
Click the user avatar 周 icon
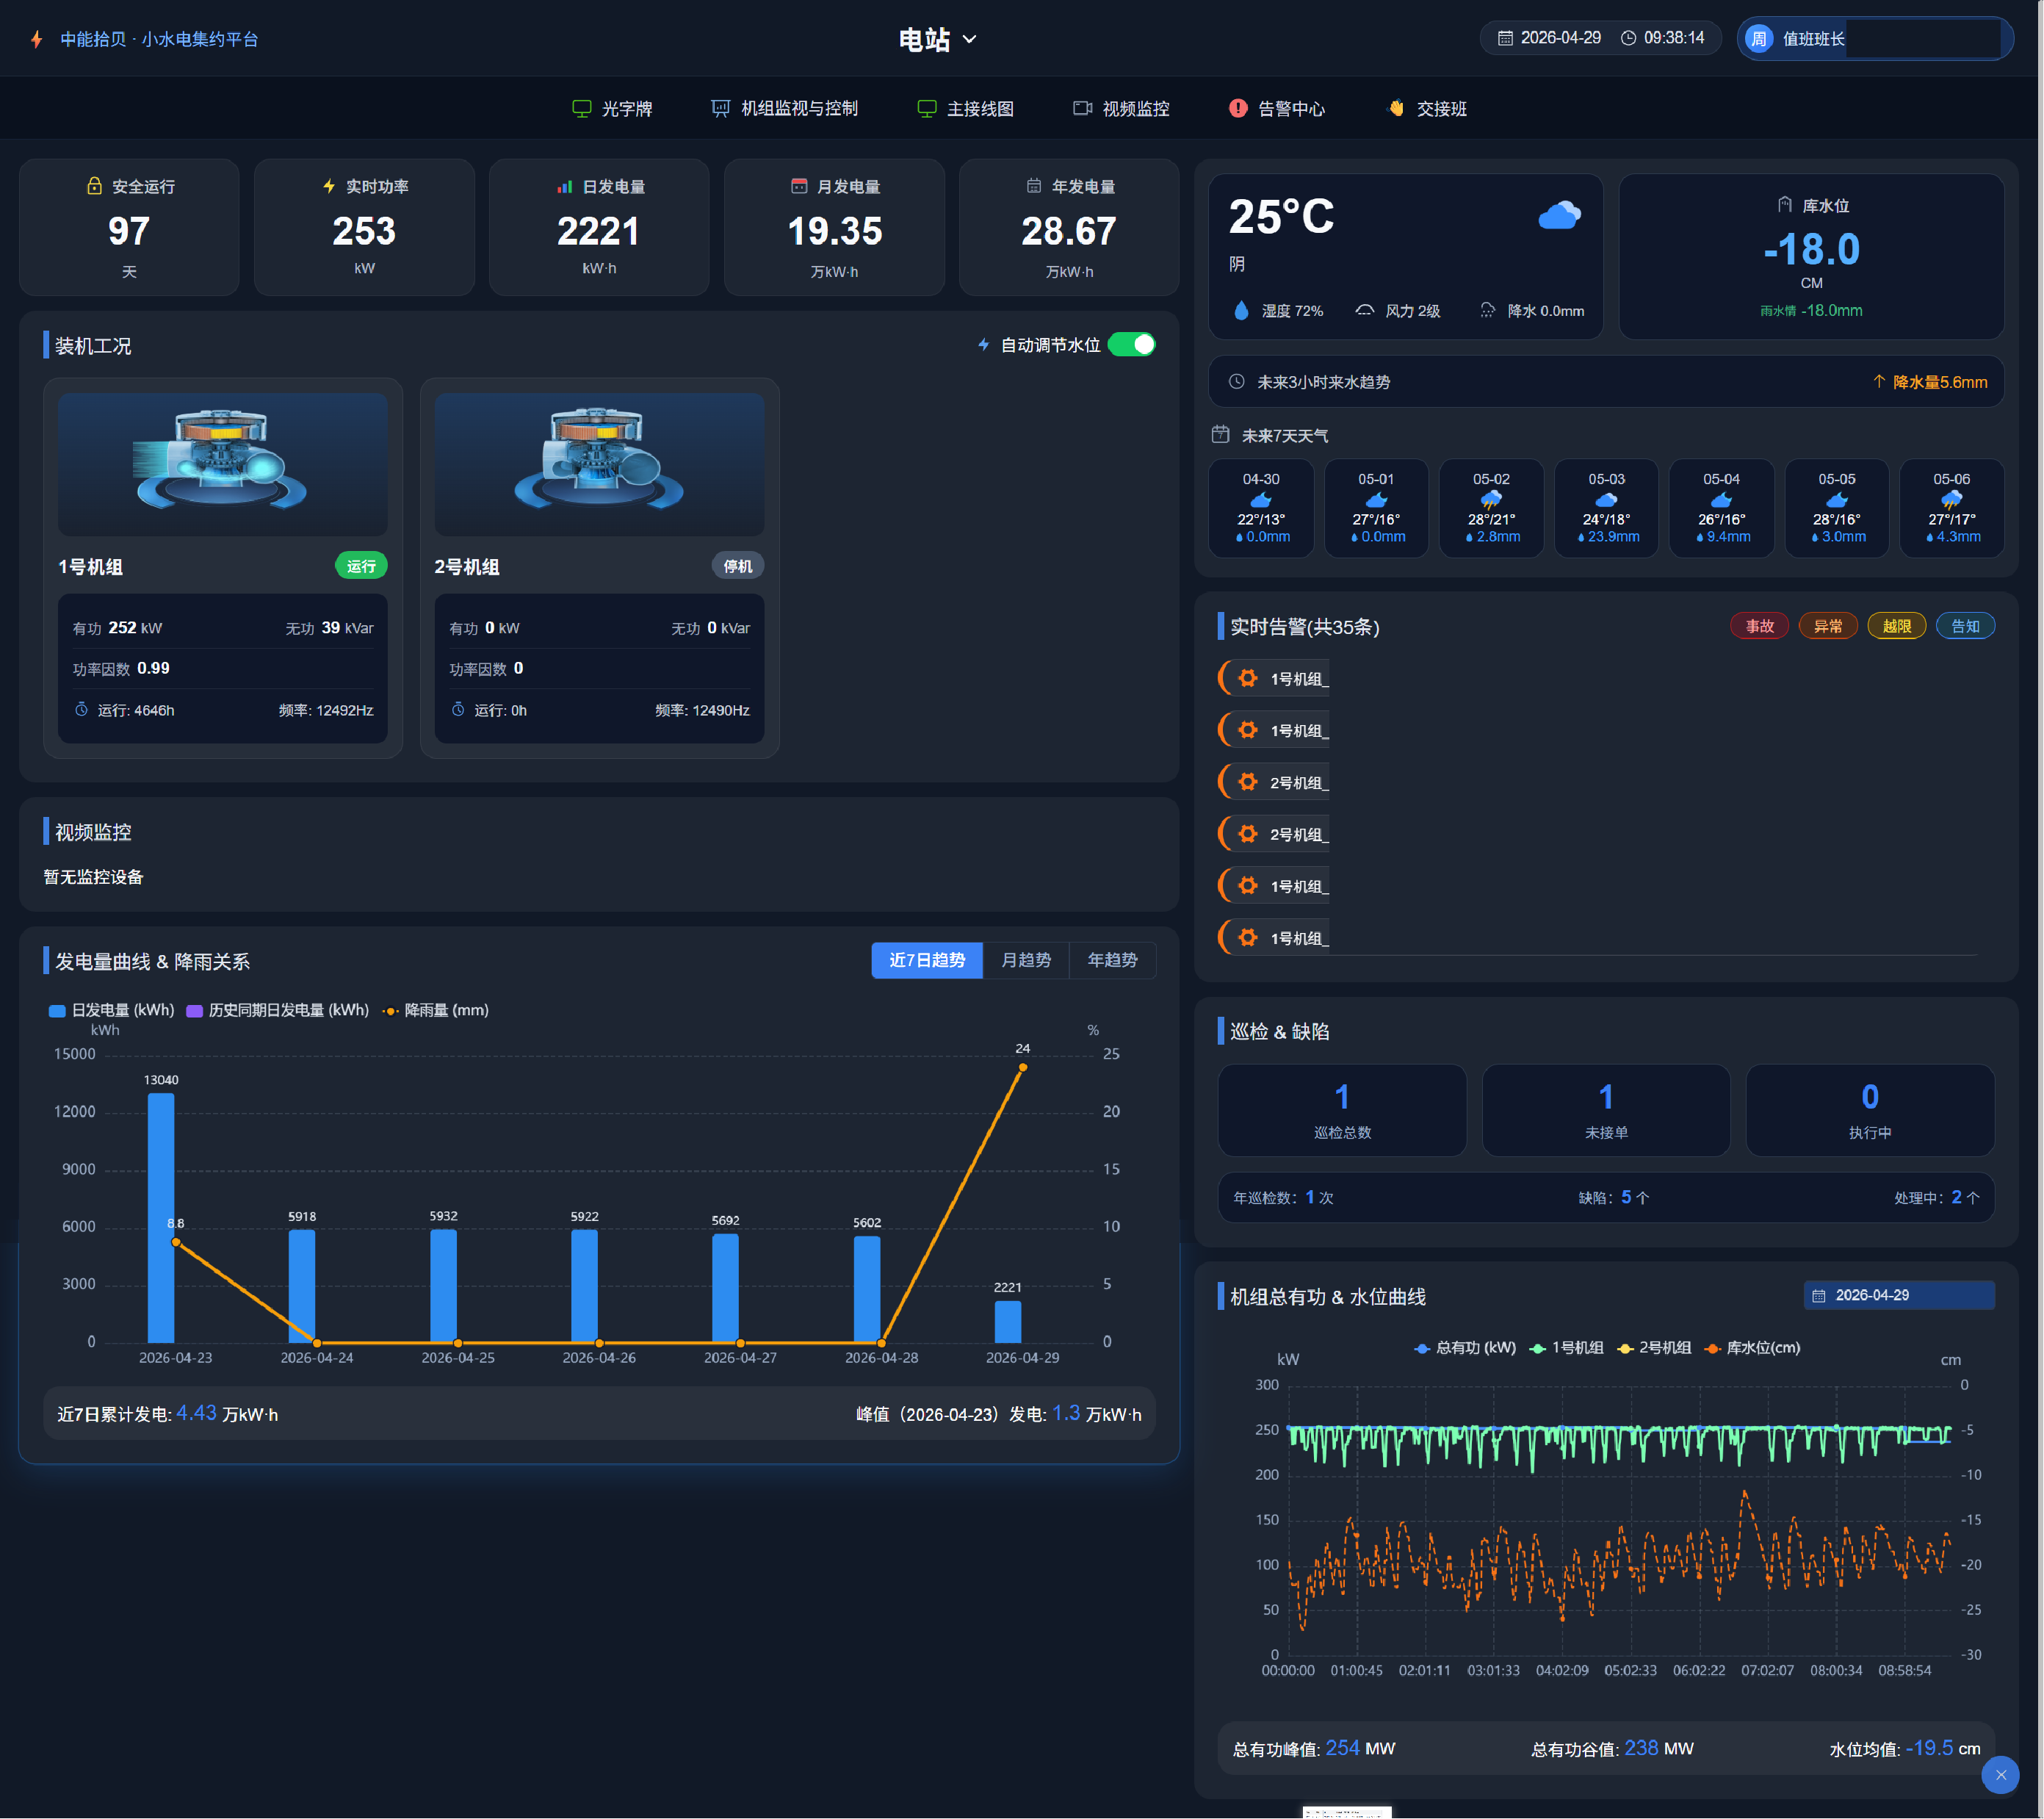pos(1758,39)
